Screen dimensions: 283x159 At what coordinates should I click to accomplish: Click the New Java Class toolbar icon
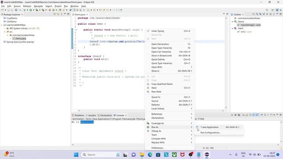(54, 10)
